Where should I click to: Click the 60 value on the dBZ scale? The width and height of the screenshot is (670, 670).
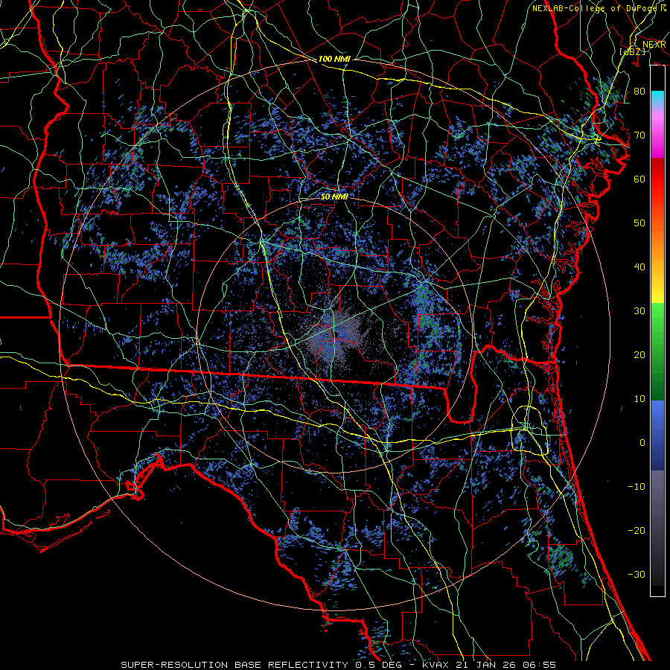[639, 179]
